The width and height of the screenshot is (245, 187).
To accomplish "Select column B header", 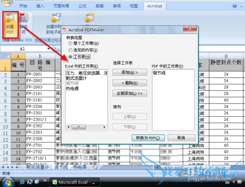I will pos(40,56).
